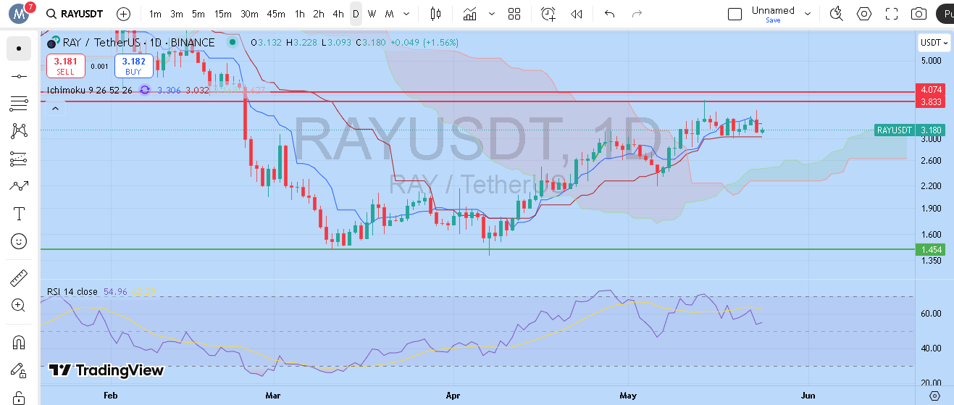
Task: Select the Fibonacci retracement tools
Action: point(19,104)
